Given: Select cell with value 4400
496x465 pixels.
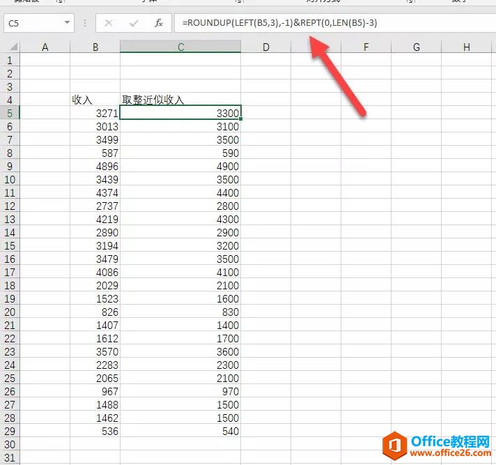Looking at the screenshot, I should coord(180,193).
